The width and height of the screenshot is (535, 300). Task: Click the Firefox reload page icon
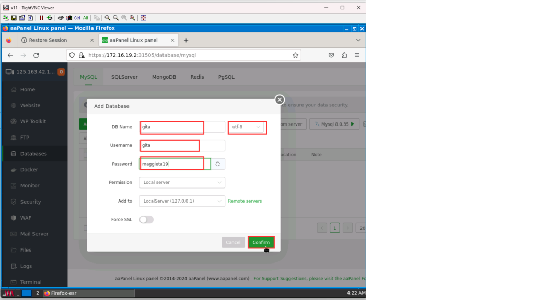point(36,55)
